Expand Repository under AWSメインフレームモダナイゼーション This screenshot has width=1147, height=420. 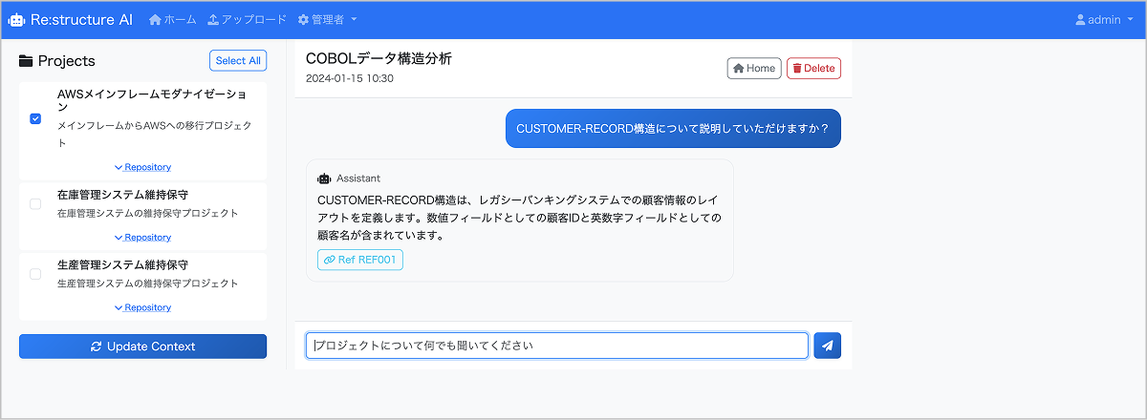tap(142, 167)
